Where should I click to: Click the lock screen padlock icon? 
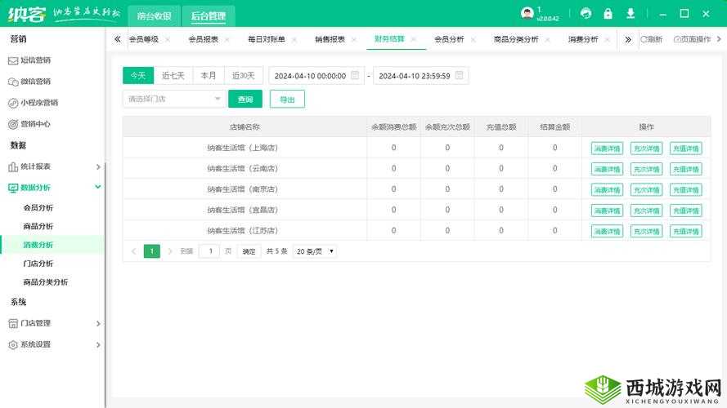click(x=608, y=13)
